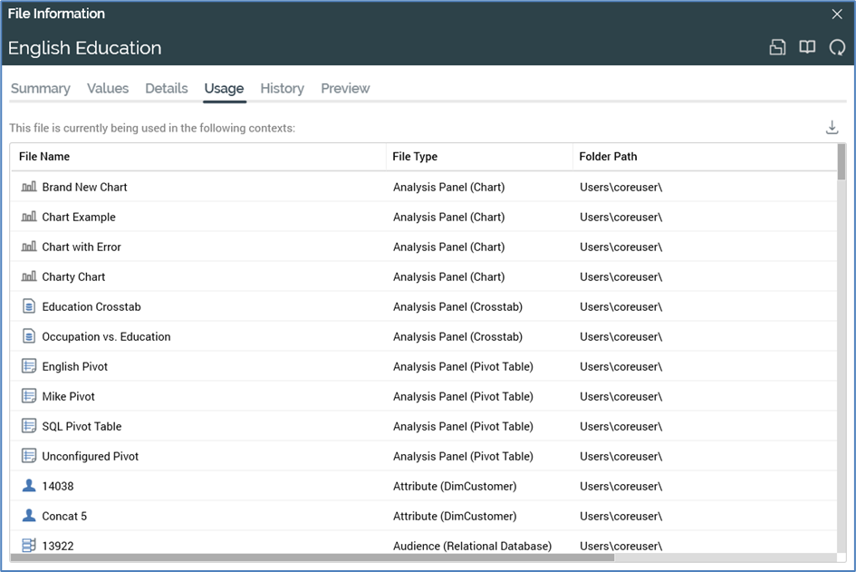Click the Brand New Chart icon
The width and height of the screenshot is (856, 572).
pyautogui.click(x=29, y=187)
